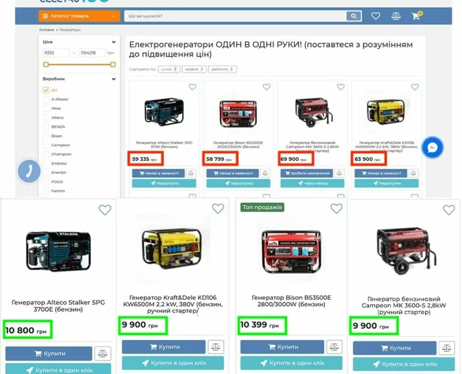Check the Endress manufacturer filter
This screenshot has width=462, height=374.
[x=46, y=163]
